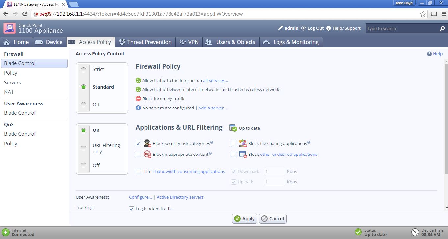
Task: Open bandwidth consuming applications link
Action: (x=190, y=171)
